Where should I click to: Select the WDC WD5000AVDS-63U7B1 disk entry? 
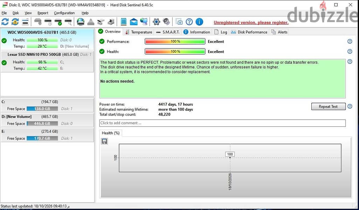click(47, 39)
